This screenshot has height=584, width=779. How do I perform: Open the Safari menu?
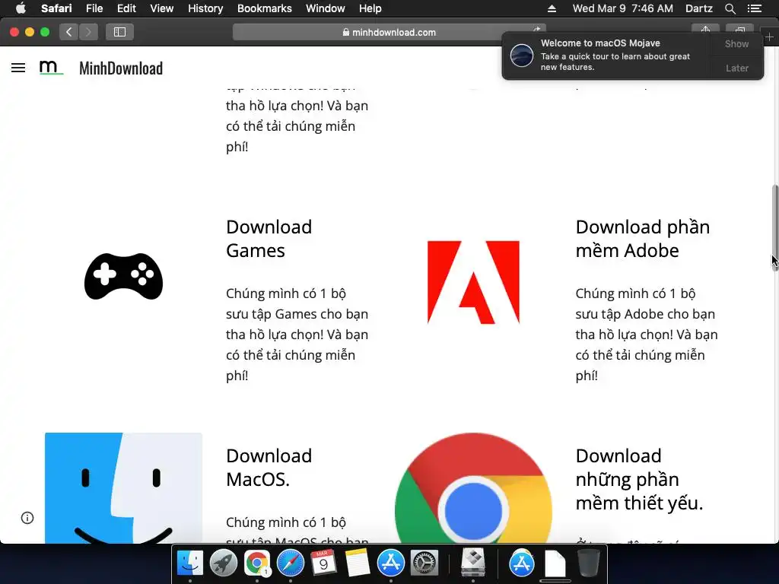pyautogui.click(x=56, y=8)
